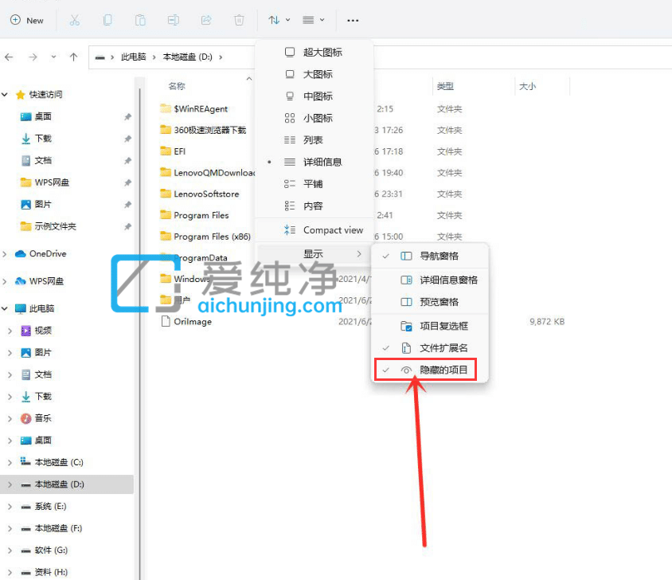Viewport: 672px width, 580px height.
Task: Select 本地磁盘 (F:) drive
Action: [52, 528]
